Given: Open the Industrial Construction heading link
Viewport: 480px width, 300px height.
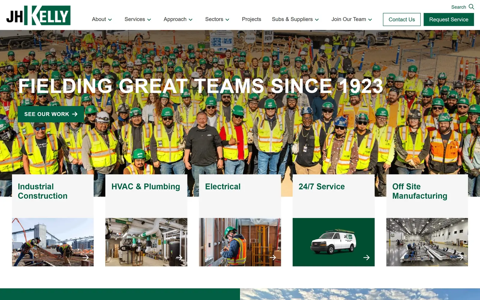Looking at the screenshot, I should [43, 191].
